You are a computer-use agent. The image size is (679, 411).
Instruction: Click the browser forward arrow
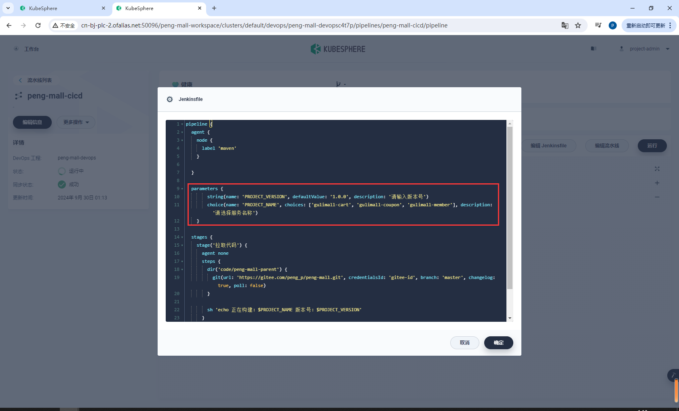(23, 25)
